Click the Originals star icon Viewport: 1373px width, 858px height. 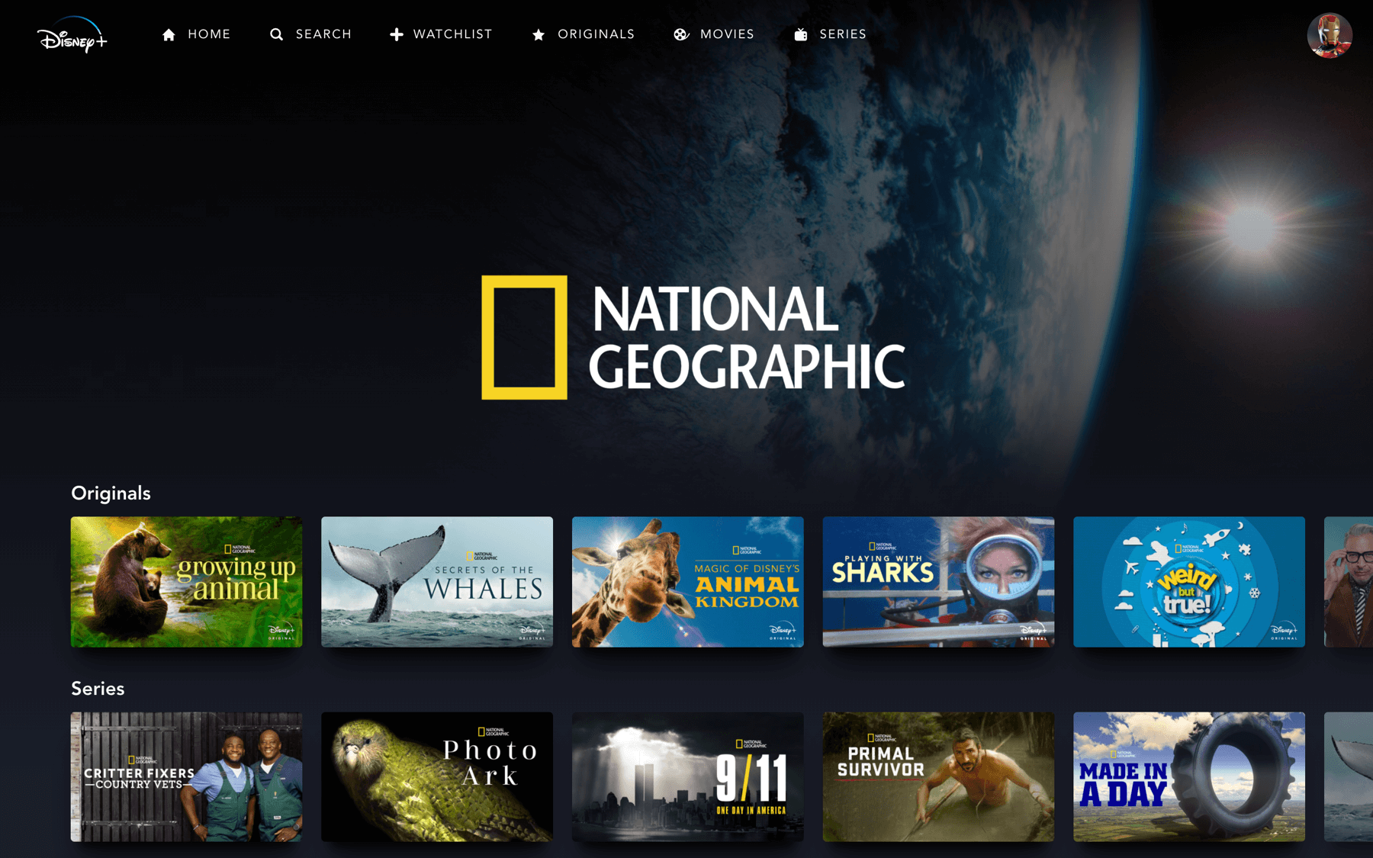[x=539, y=34]
